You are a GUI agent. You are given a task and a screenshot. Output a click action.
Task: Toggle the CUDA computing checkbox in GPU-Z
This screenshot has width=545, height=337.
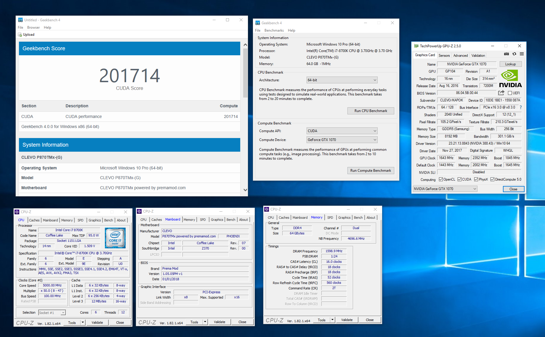[x=459, y=179]
